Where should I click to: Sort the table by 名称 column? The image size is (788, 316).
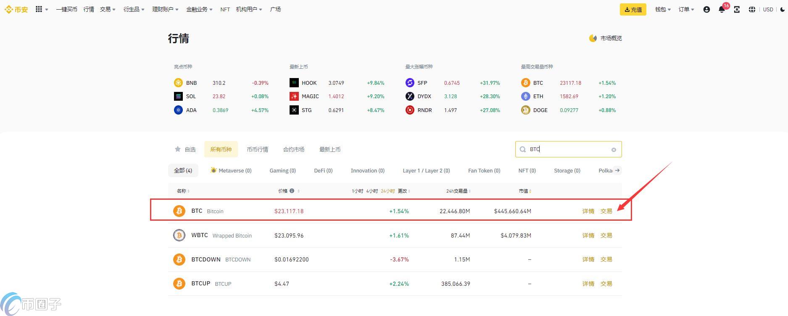[x=183, y=191]
